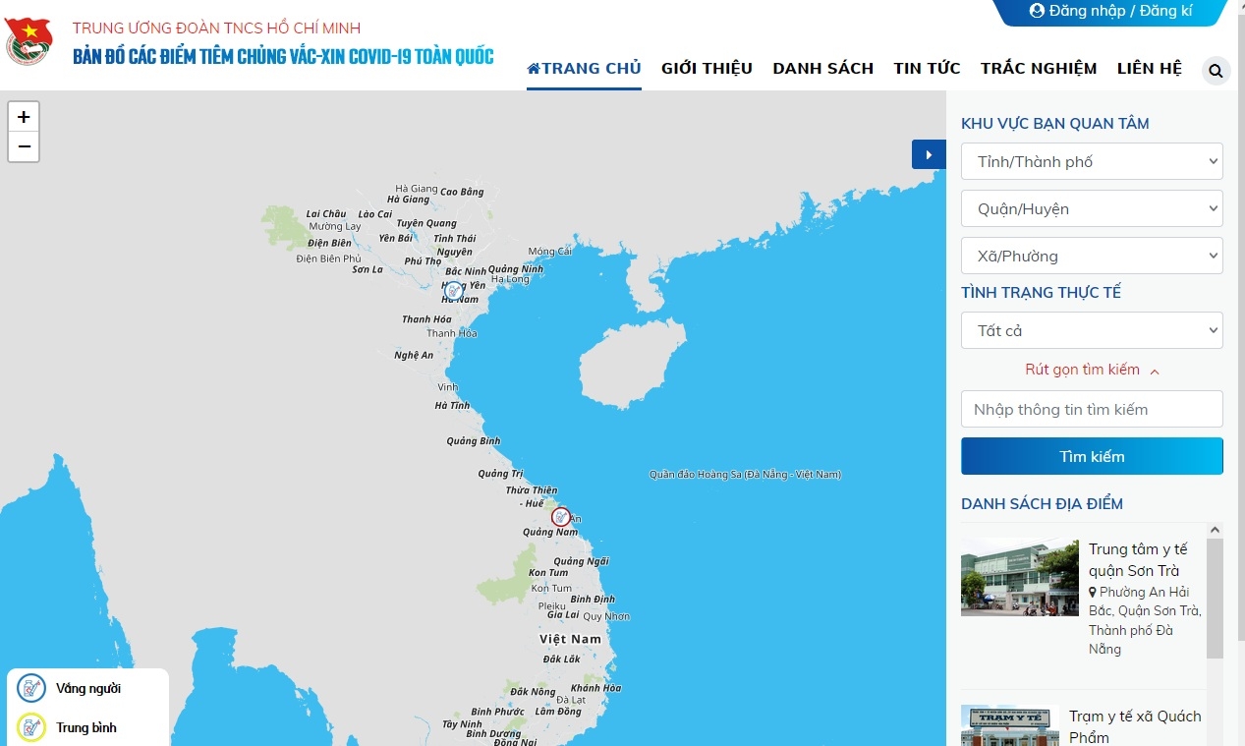Zoom out the map with minus button
This screenshot has width=1245, height=746.
(24, 146)
